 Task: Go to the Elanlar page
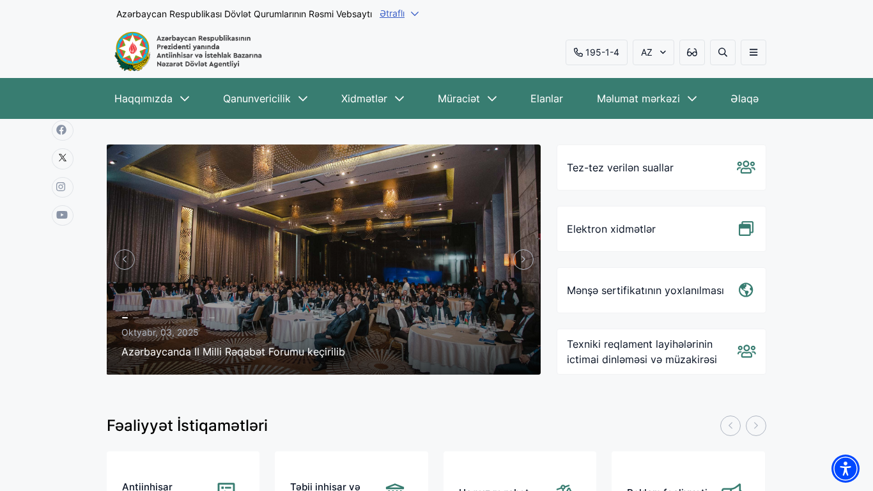pos(546,98)
